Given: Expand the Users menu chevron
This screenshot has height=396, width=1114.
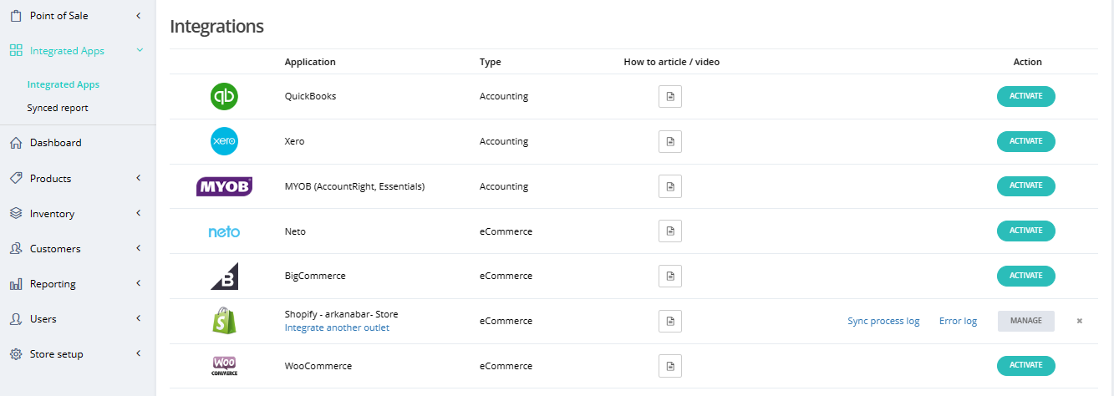Looking at the screenshot, I should point(138,319).
